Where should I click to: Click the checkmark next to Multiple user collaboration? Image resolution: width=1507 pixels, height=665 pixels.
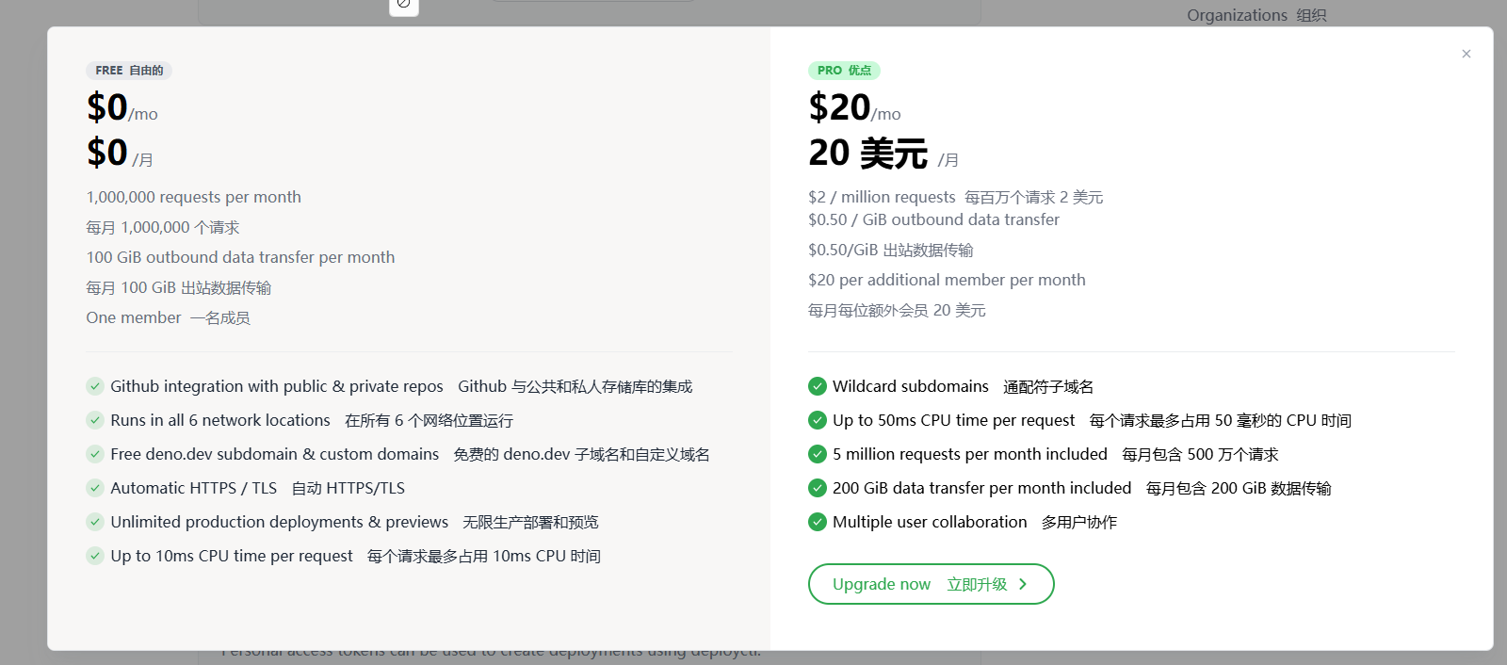pyautogui.click(x=818, y=522)
